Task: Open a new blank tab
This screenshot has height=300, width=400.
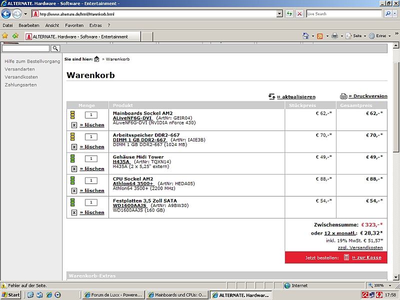Action: click(147, 36)
